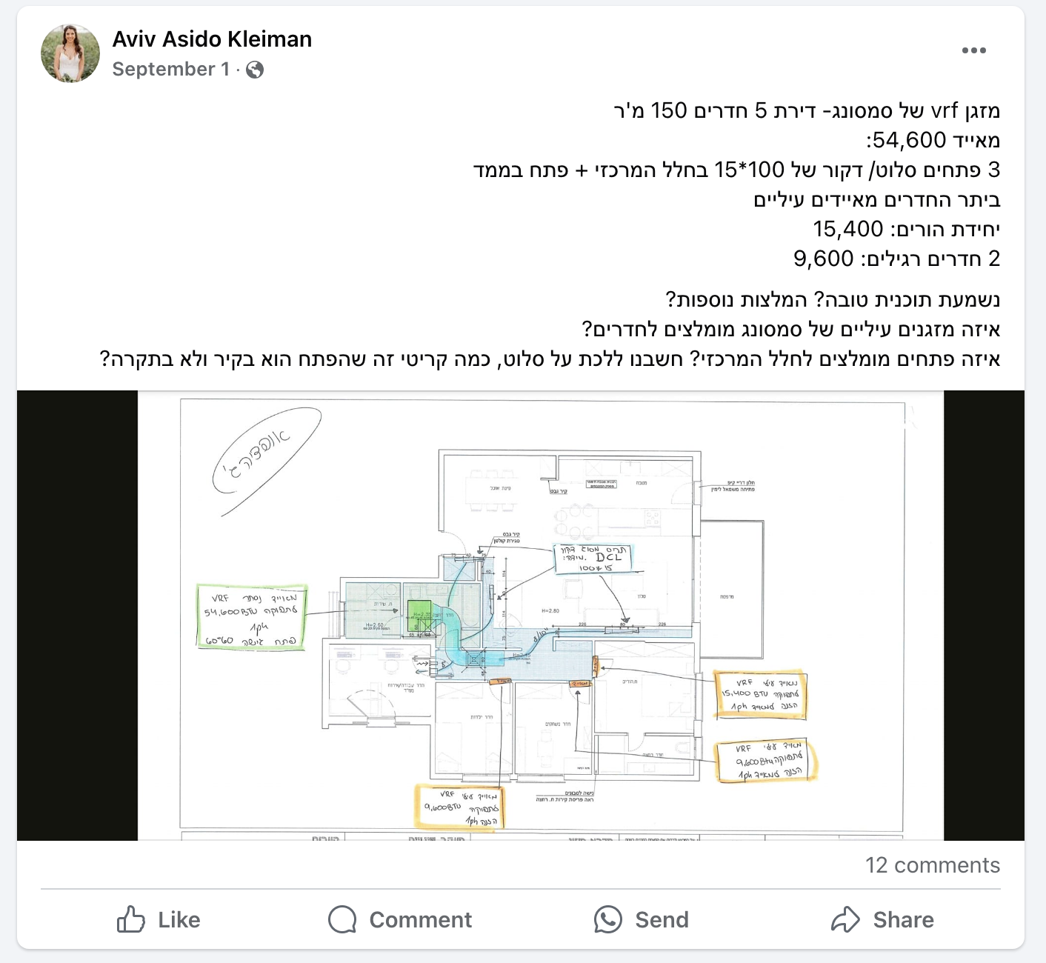Click the Send label text
This screenshot has width=1046, height=963.
click(662, 920)
